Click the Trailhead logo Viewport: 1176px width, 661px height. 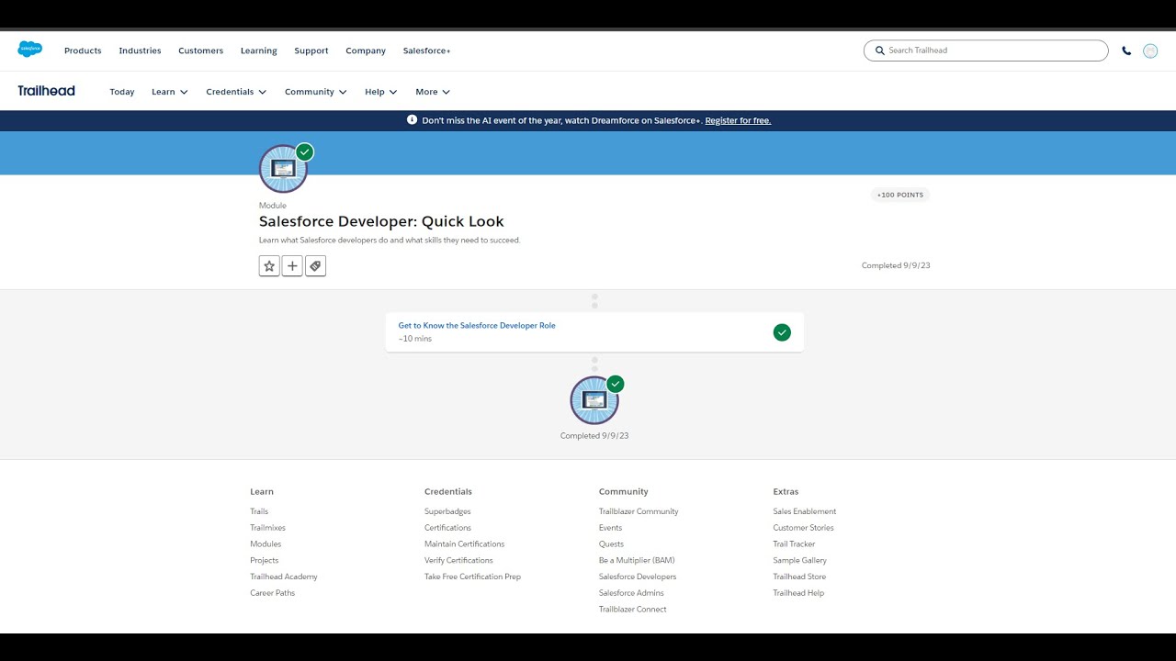coord(46,91)
